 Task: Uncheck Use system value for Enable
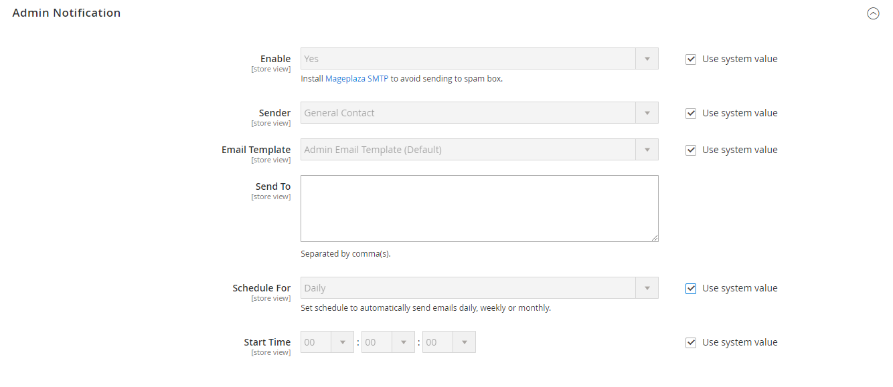pyautogui.click(x=691, y=59)
